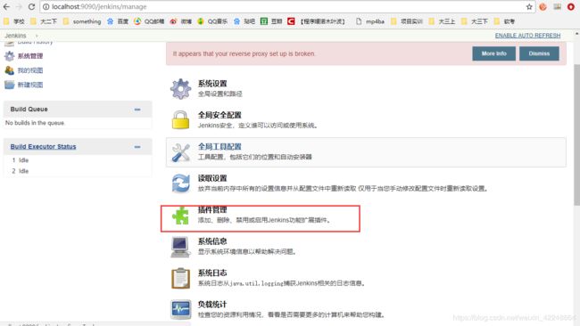This screenshot has height=326, width=580.
Task: Open the 负载统计 link
Action: (x=212, y=305)
